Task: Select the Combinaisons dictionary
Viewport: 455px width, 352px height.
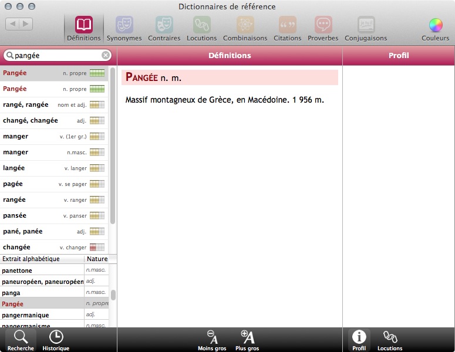Action: point(245,28)
